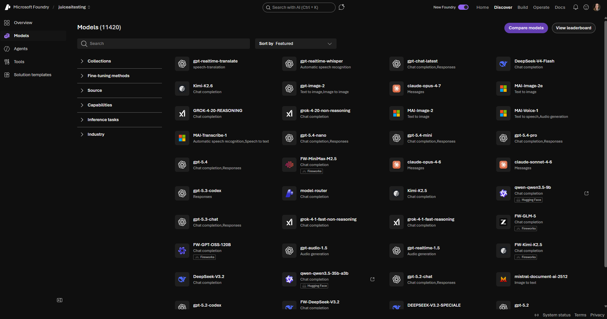Click the Search with AI box
Image resolution: width=607 pixels, height=319 pixels.
pos(299,7)
